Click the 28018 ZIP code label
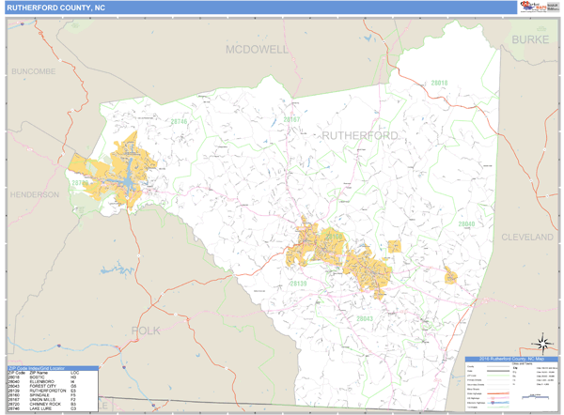 [x=437, y=84]
